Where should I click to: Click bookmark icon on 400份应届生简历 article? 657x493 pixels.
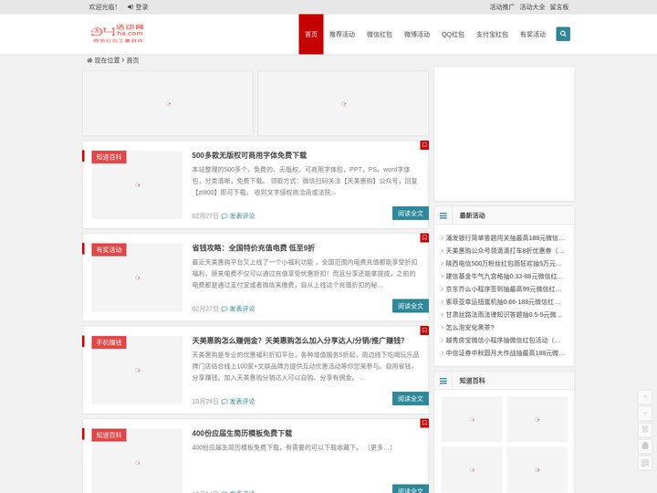[424, 423]
